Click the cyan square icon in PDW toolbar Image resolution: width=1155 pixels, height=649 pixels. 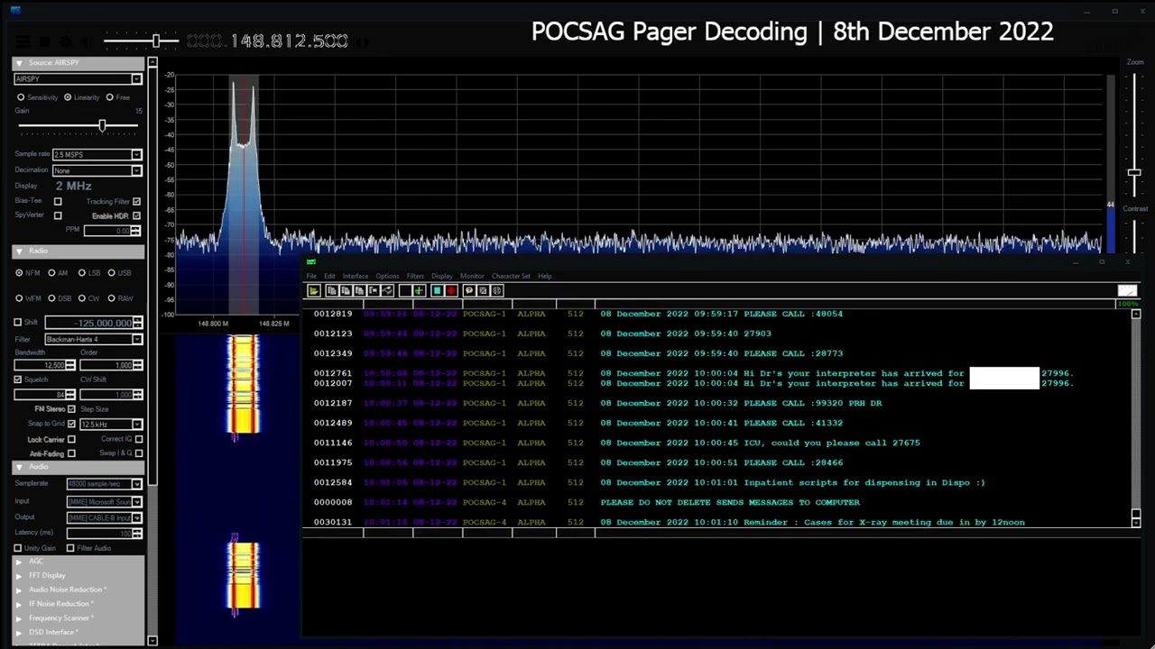coord(437,290)
